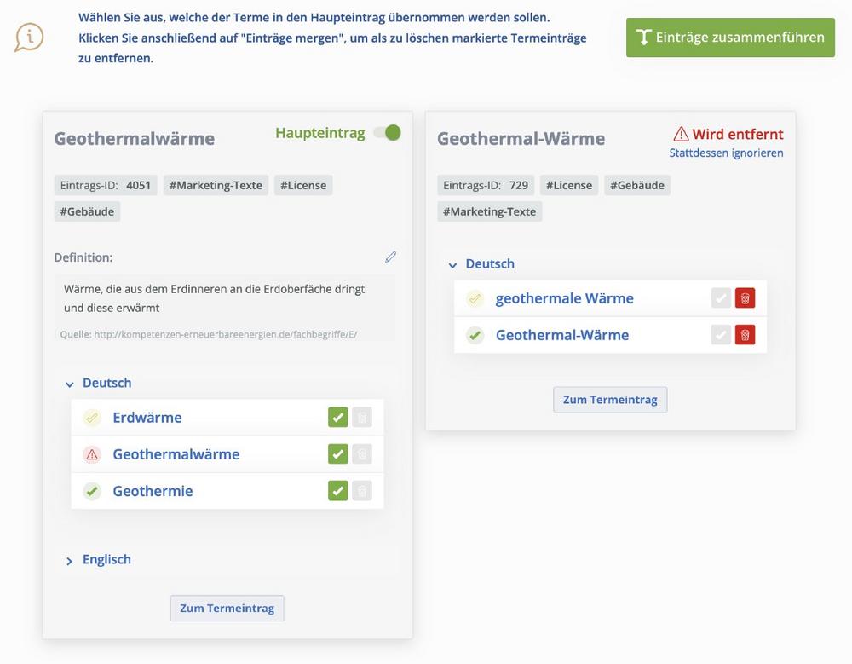Click status icon next to Erdwärme

tap(92, 418)
